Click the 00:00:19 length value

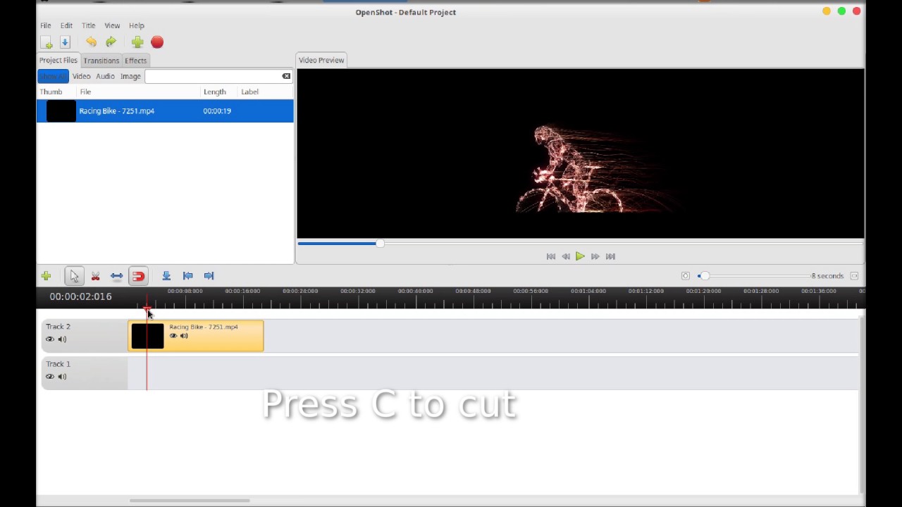[x=217, y=111]
